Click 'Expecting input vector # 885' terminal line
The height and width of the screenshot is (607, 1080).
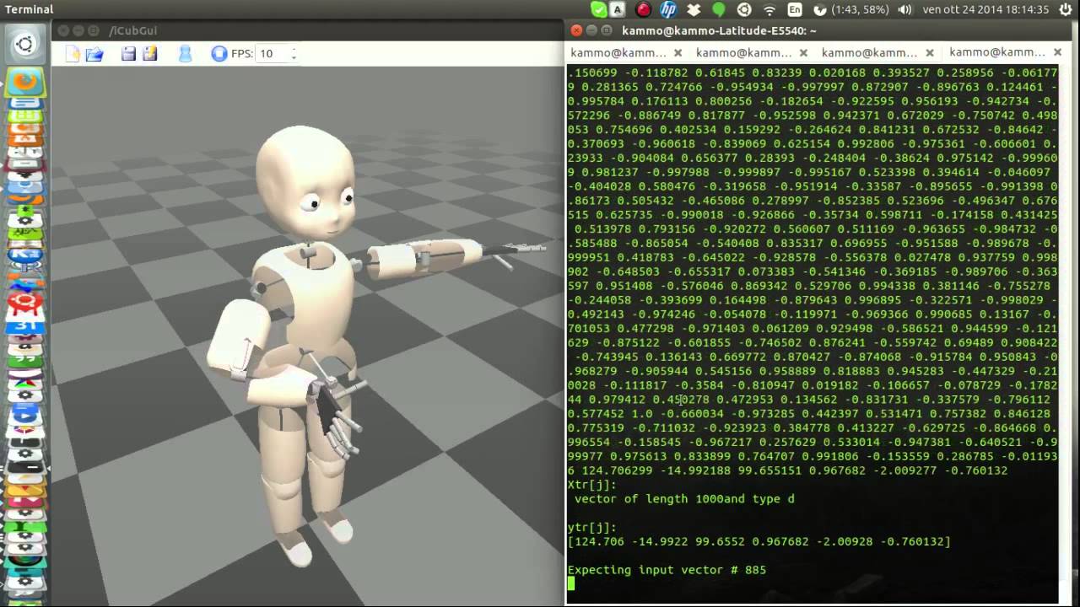click(x=667, y=570)
